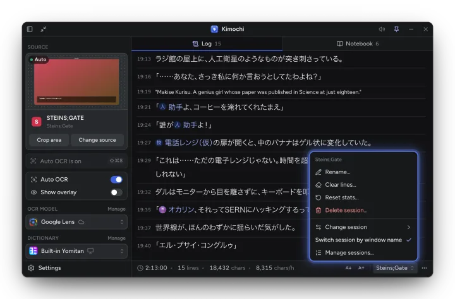Choose Delete session... in the menu
455x299 pixels.
[363, 210]
